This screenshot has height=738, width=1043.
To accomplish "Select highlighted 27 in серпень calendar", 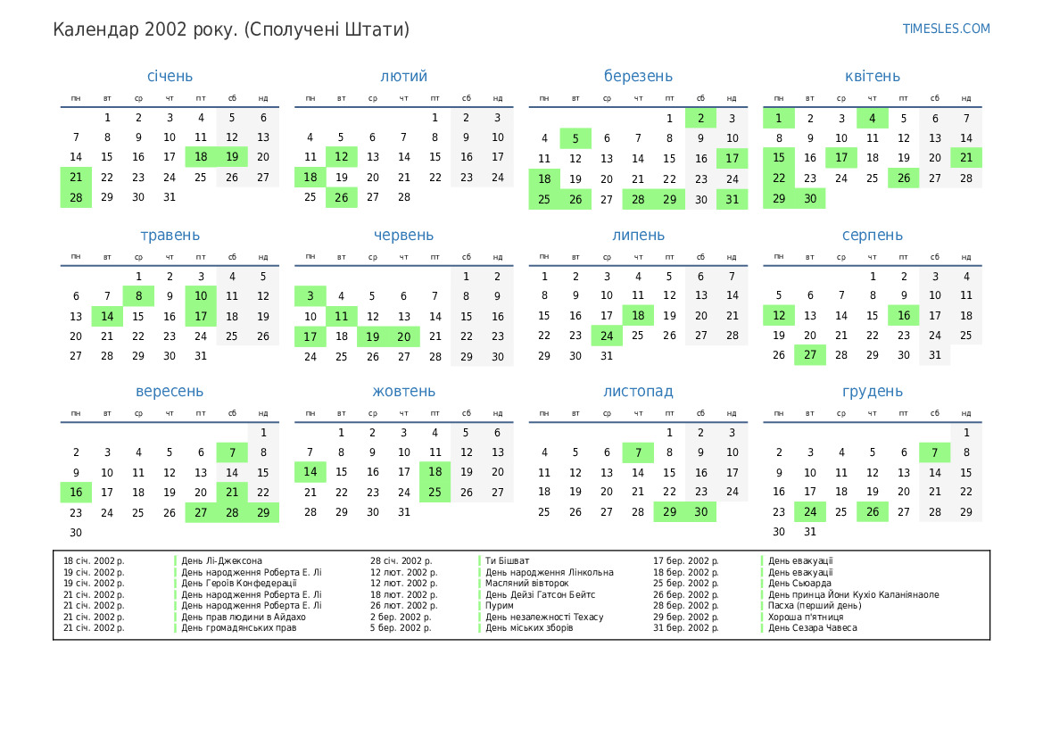I will (809, 355).
